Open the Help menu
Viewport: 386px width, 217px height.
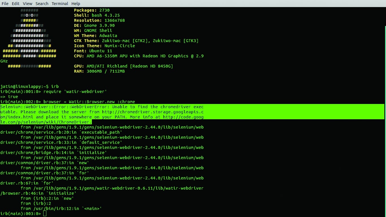click(x=75, y=3)
